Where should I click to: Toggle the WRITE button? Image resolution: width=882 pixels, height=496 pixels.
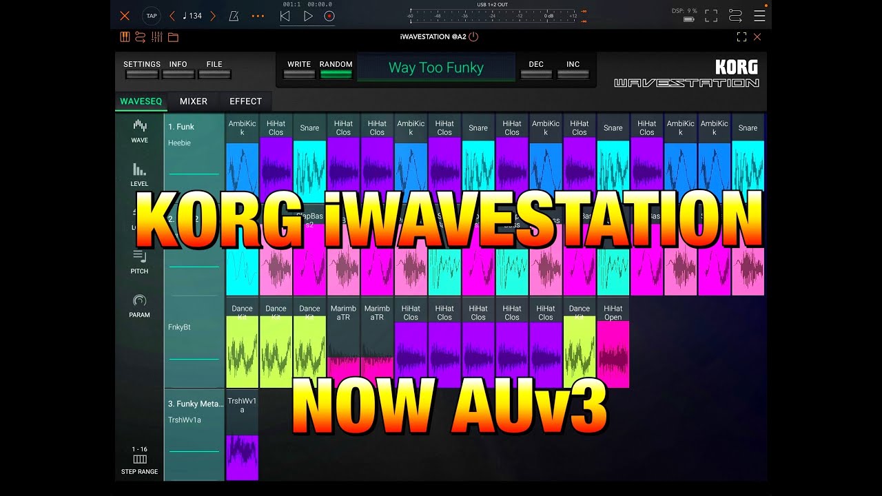[x=299, y=70]
